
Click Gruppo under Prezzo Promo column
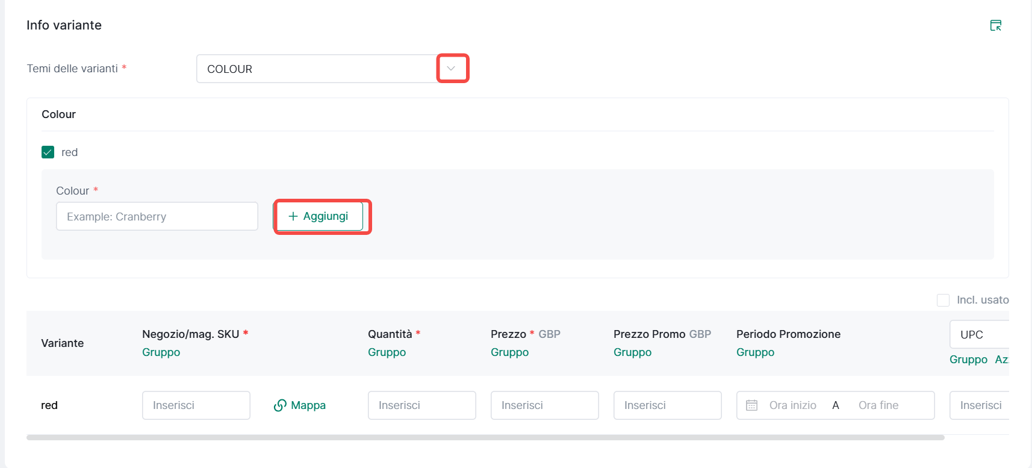pos(632,352)
